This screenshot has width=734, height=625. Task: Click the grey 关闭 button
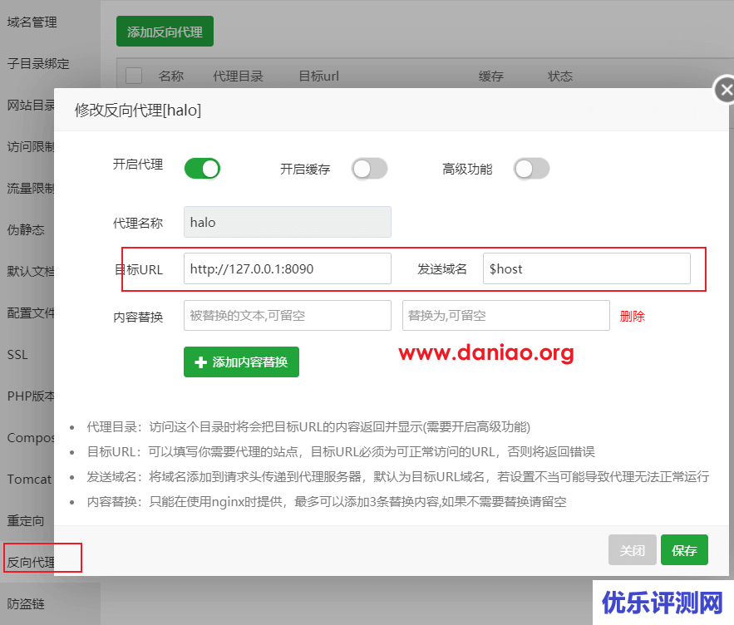(633, 550)
